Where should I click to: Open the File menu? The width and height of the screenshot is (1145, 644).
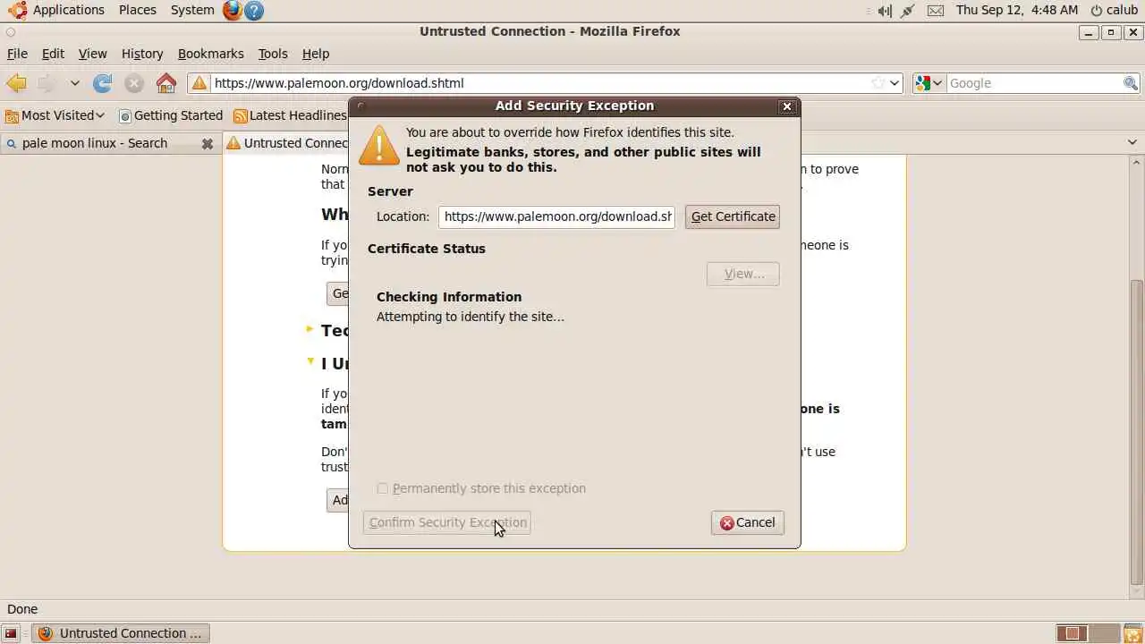(x=17, y=54)
